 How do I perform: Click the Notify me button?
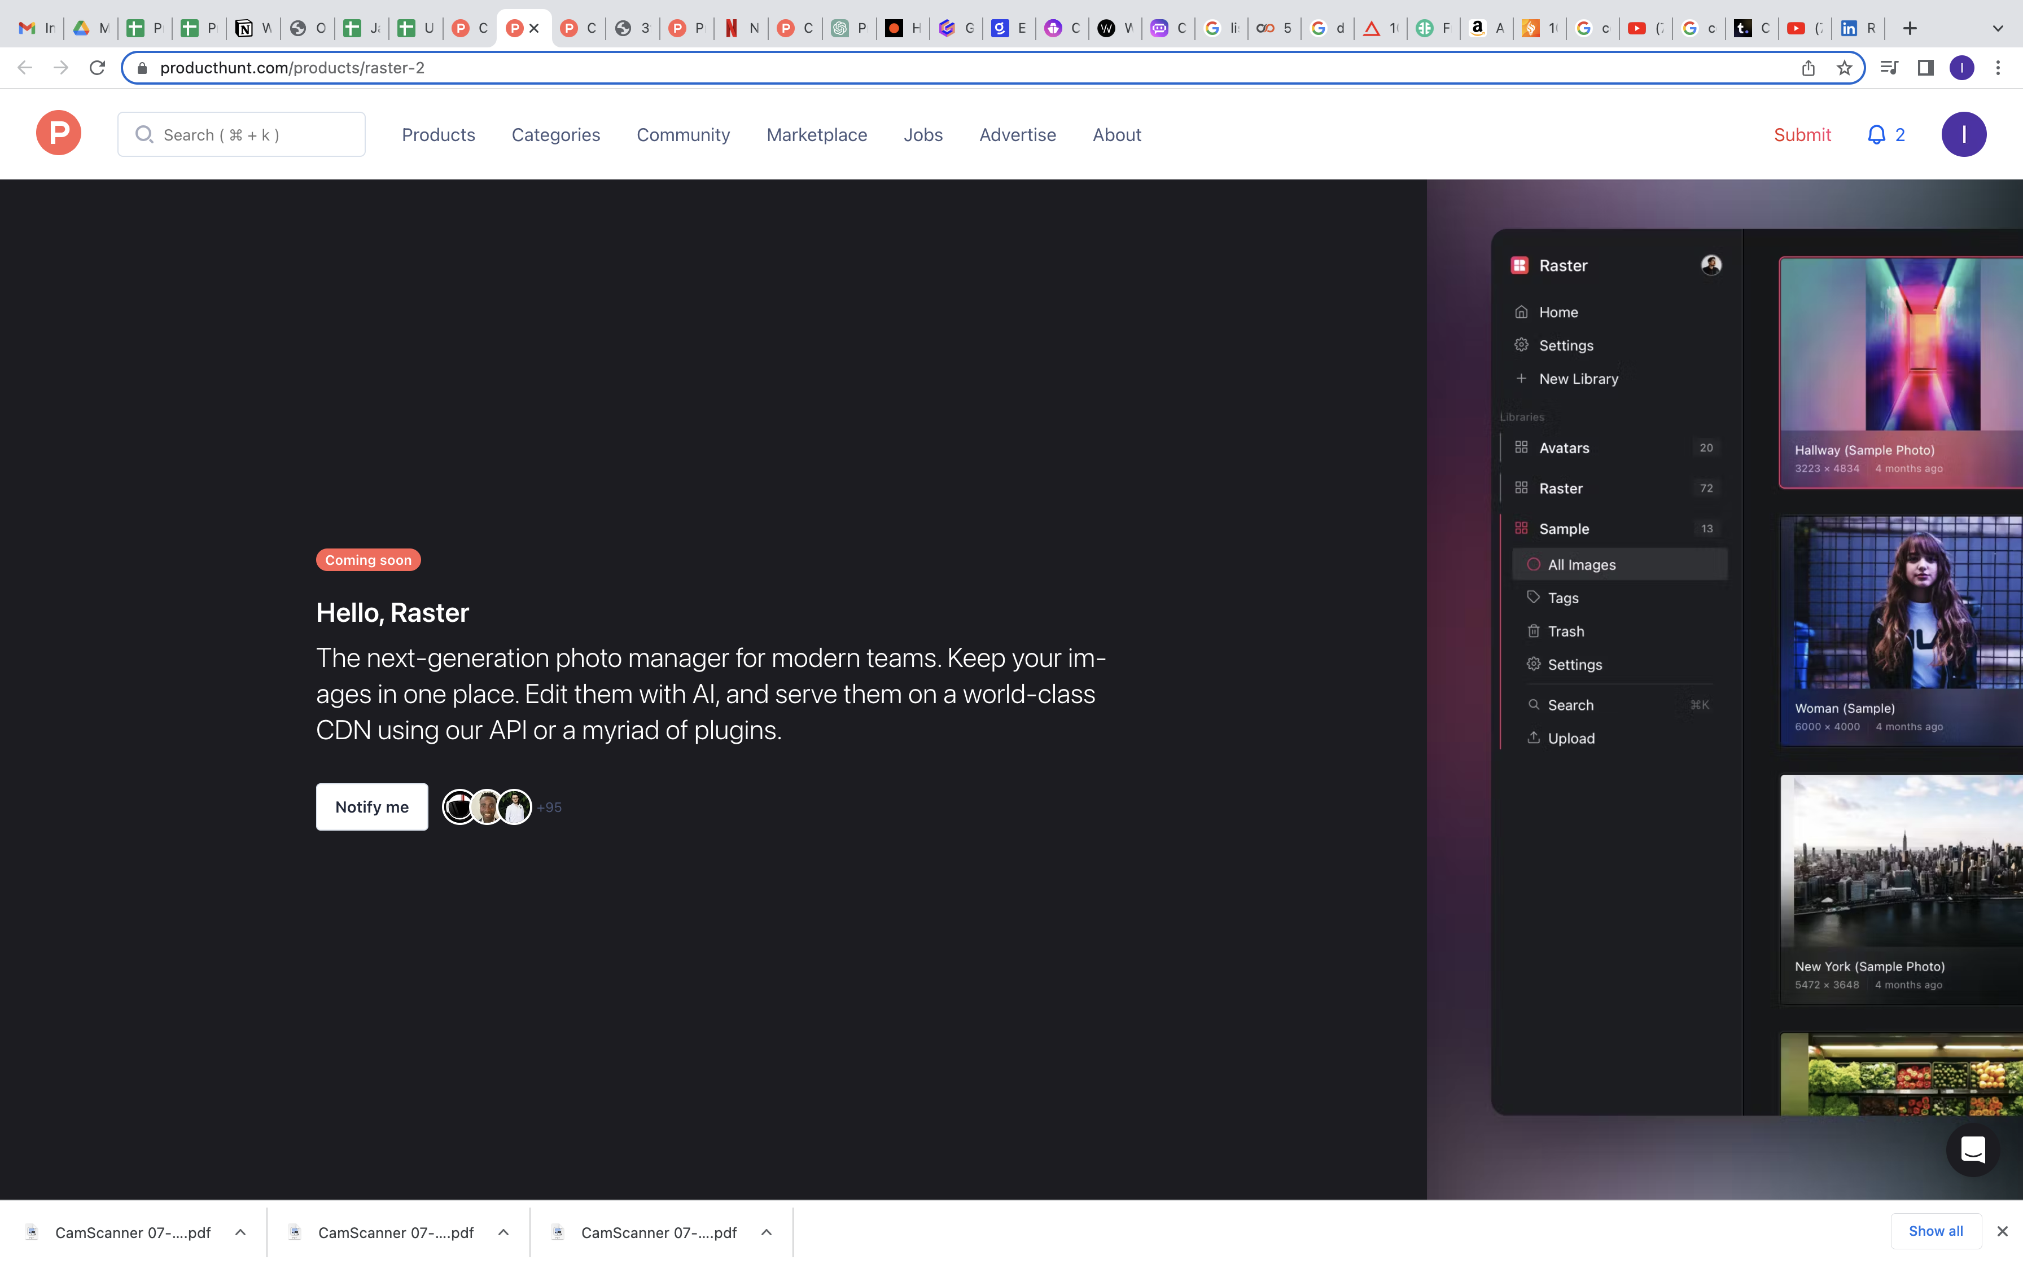372,807
